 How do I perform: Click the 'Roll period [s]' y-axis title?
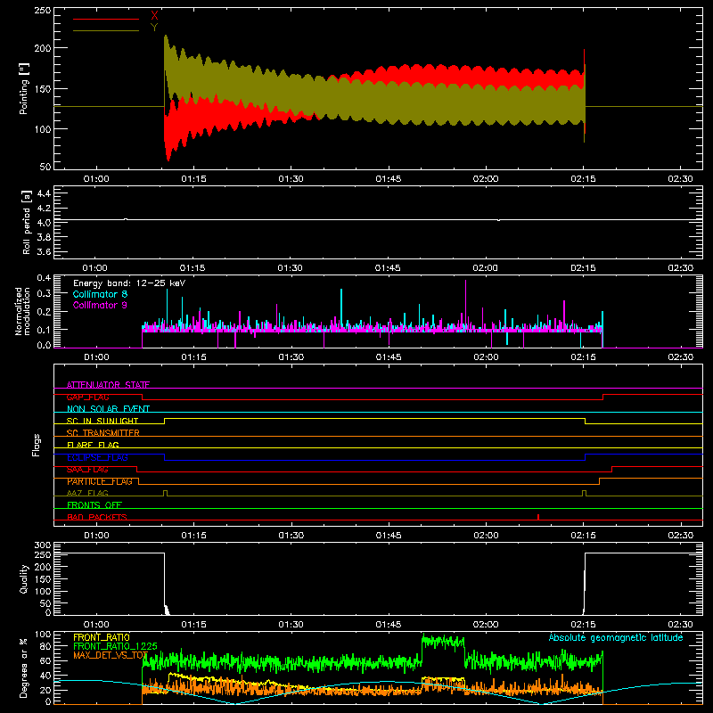tap(27, 222)
